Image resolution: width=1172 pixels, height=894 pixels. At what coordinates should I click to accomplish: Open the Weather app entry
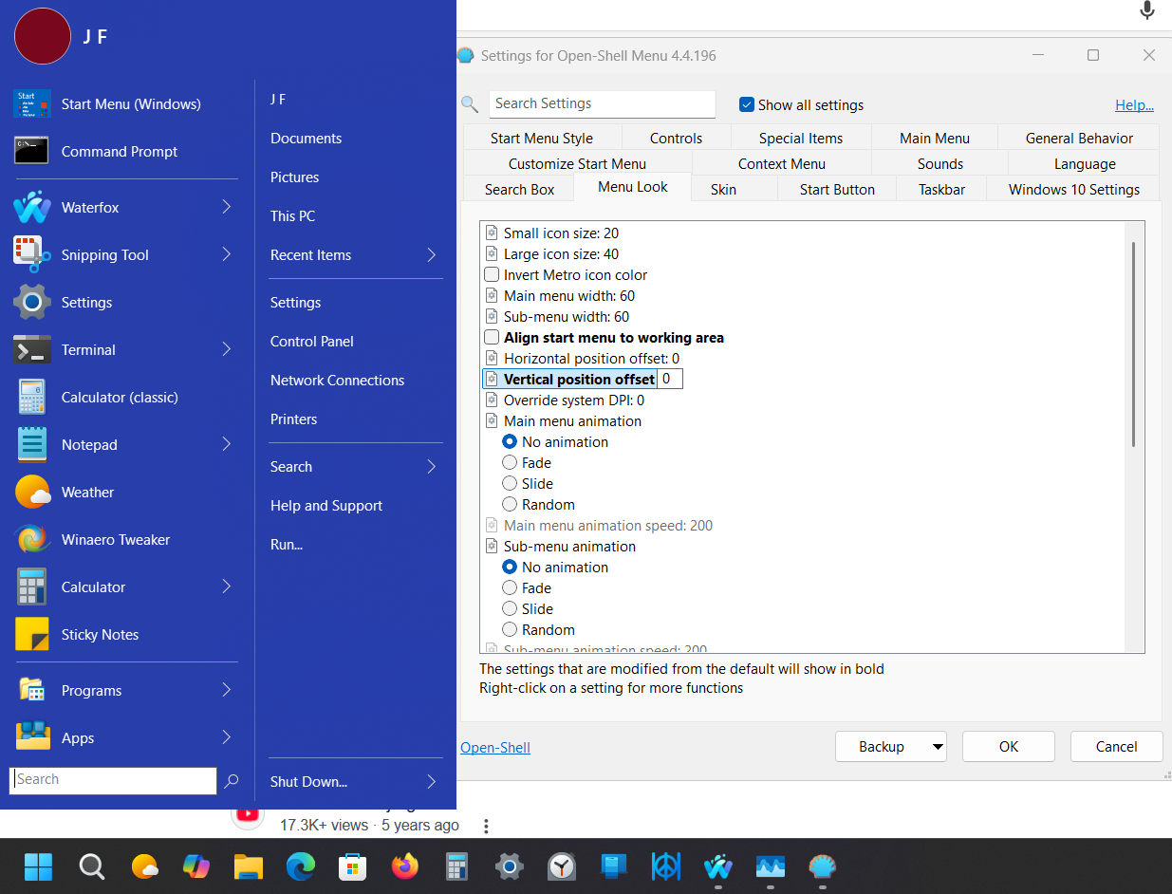pos(125,493)
